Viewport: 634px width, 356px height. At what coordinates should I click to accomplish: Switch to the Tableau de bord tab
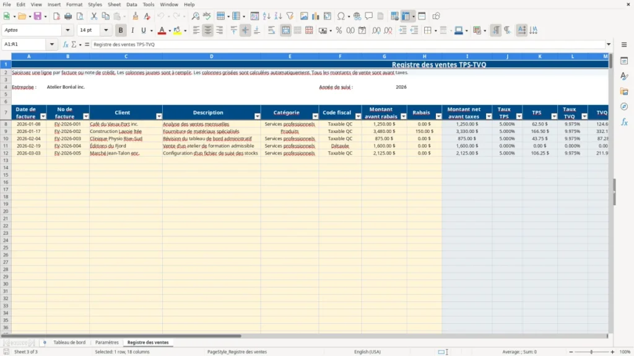click(x=69, y=342)
